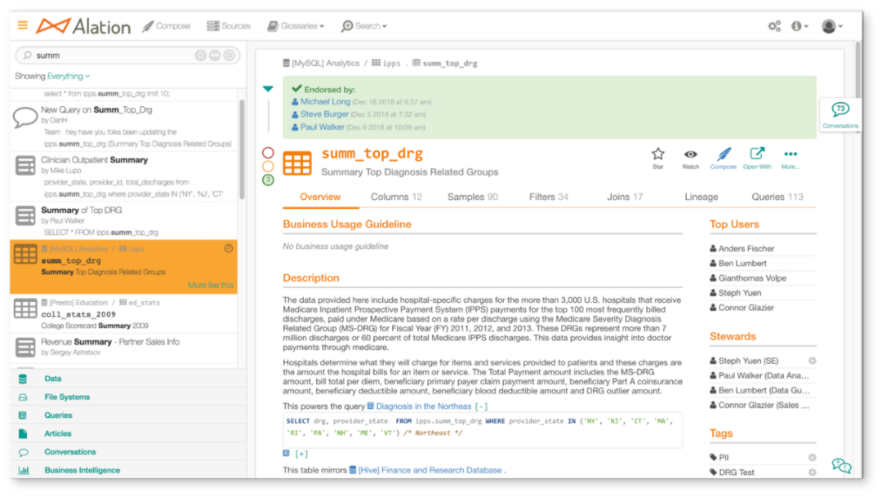Open the More actions ellipsis icon
This screenshot has height=497, width=882.
pyautogui.click(x=790, y=153)
